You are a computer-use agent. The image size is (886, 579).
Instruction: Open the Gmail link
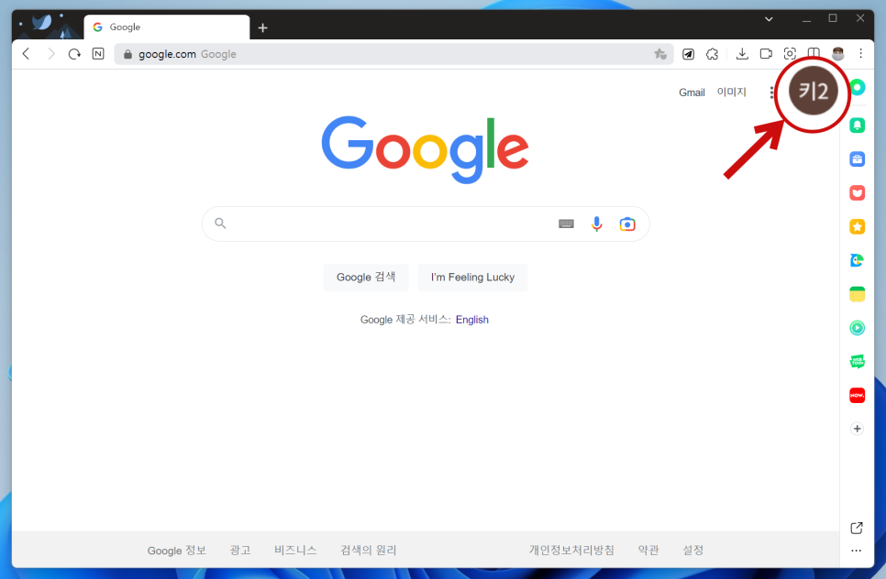(x=692, y=93)
